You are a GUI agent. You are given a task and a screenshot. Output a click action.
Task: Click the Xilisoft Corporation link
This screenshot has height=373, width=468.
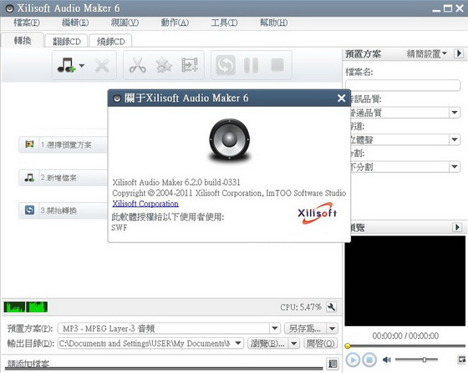click(145, 204)
